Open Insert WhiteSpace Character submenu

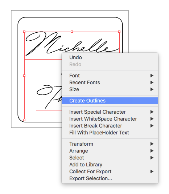tap(110, 119)
